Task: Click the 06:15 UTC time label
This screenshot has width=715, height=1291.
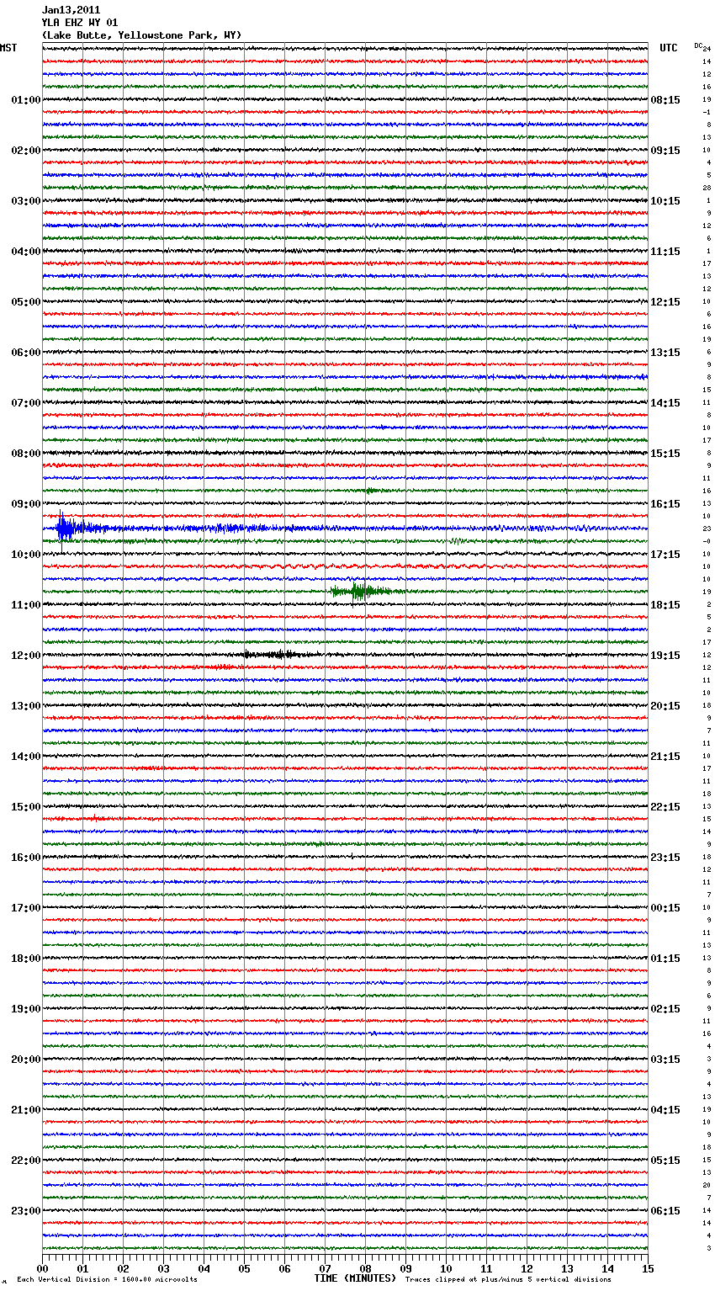Action: coord(665,1211)
